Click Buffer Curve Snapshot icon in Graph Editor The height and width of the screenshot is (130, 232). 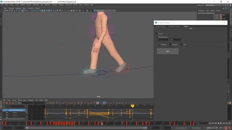[78, 103]
